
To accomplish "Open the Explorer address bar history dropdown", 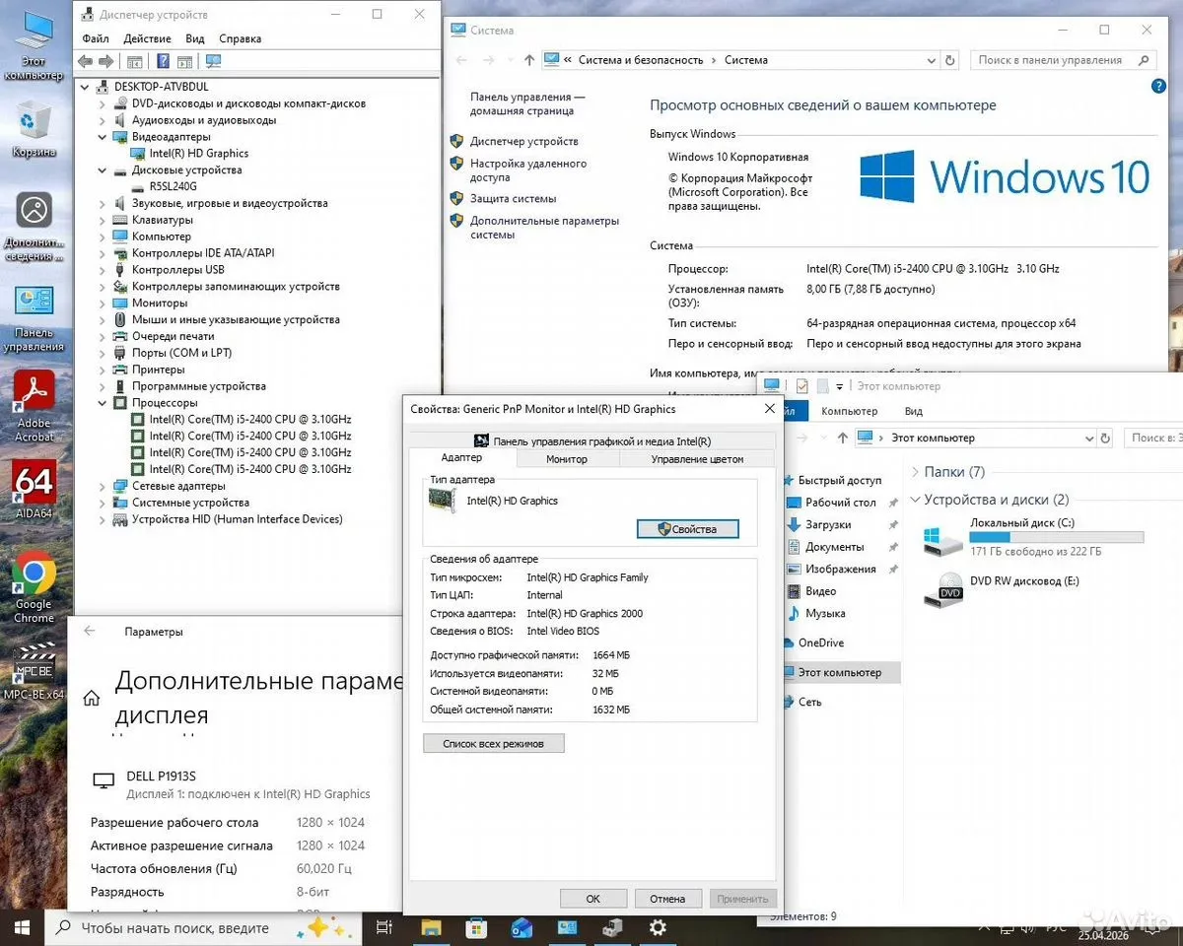I will coord(1088,438).
